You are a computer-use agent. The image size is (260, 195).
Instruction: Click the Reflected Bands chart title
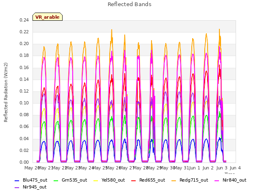130,4
